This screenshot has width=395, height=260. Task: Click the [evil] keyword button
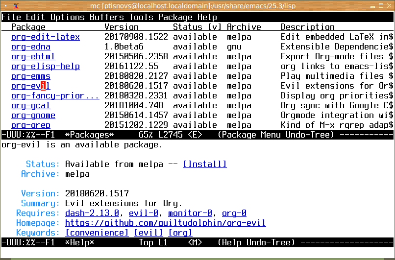[148, 233]
